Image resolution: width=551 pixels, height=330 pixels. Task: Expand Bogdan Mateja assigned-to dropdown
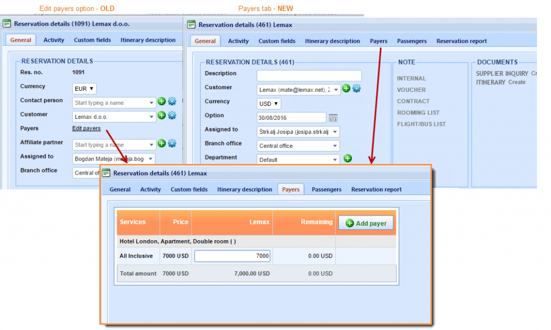[151, 159]
